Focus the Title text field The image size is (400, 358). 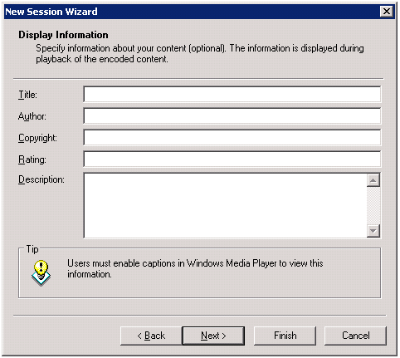[x=232, y=94]
